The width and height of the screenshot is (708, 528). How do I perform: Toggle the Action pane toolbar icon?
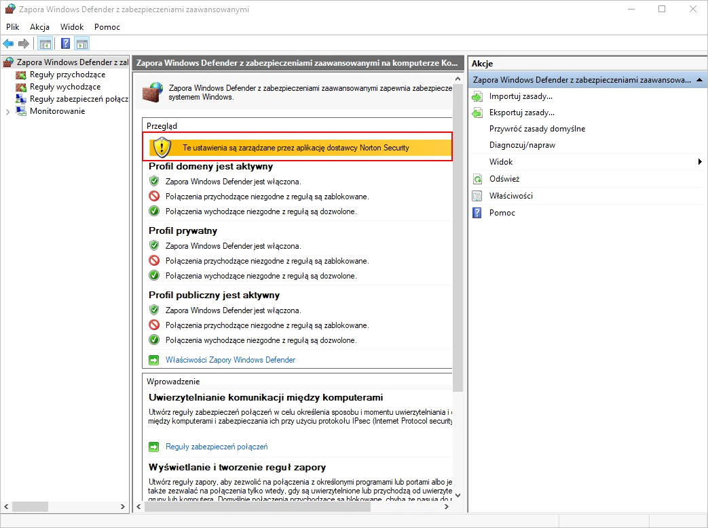pos(82,44)
